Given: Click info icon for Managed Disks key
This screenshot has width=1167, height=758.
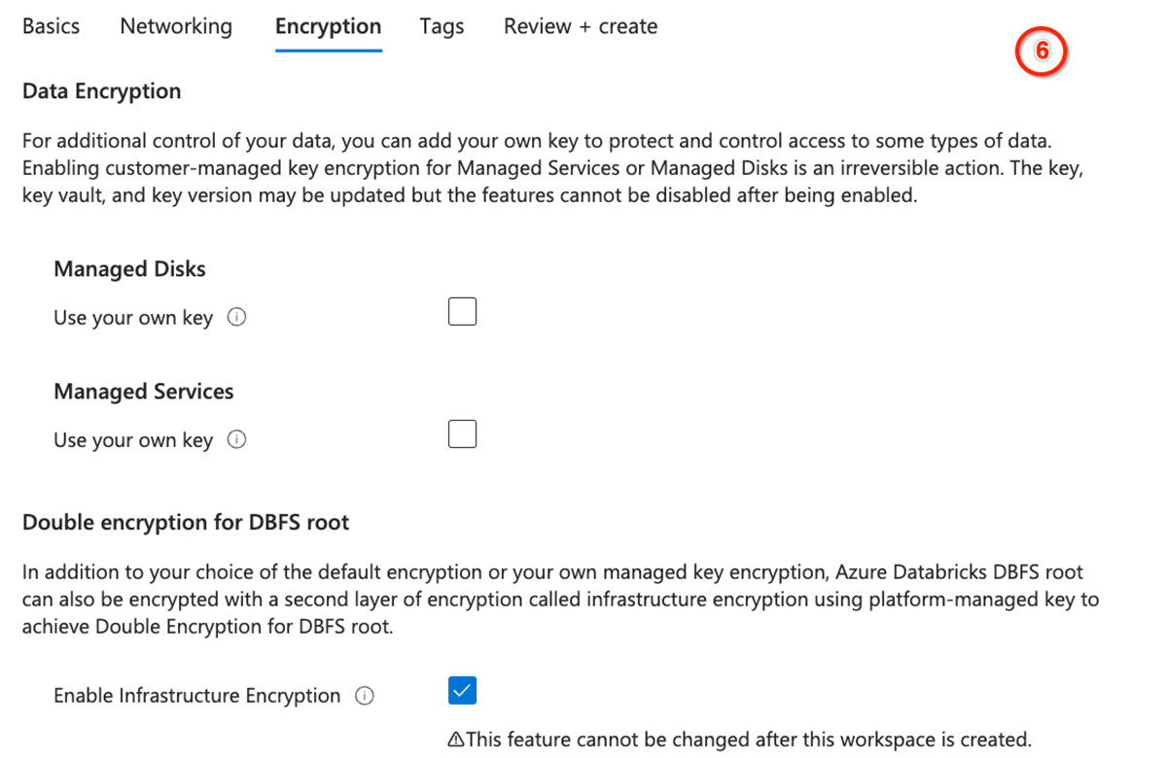Looking at the screenshot, I should click(x=236, y=318).
